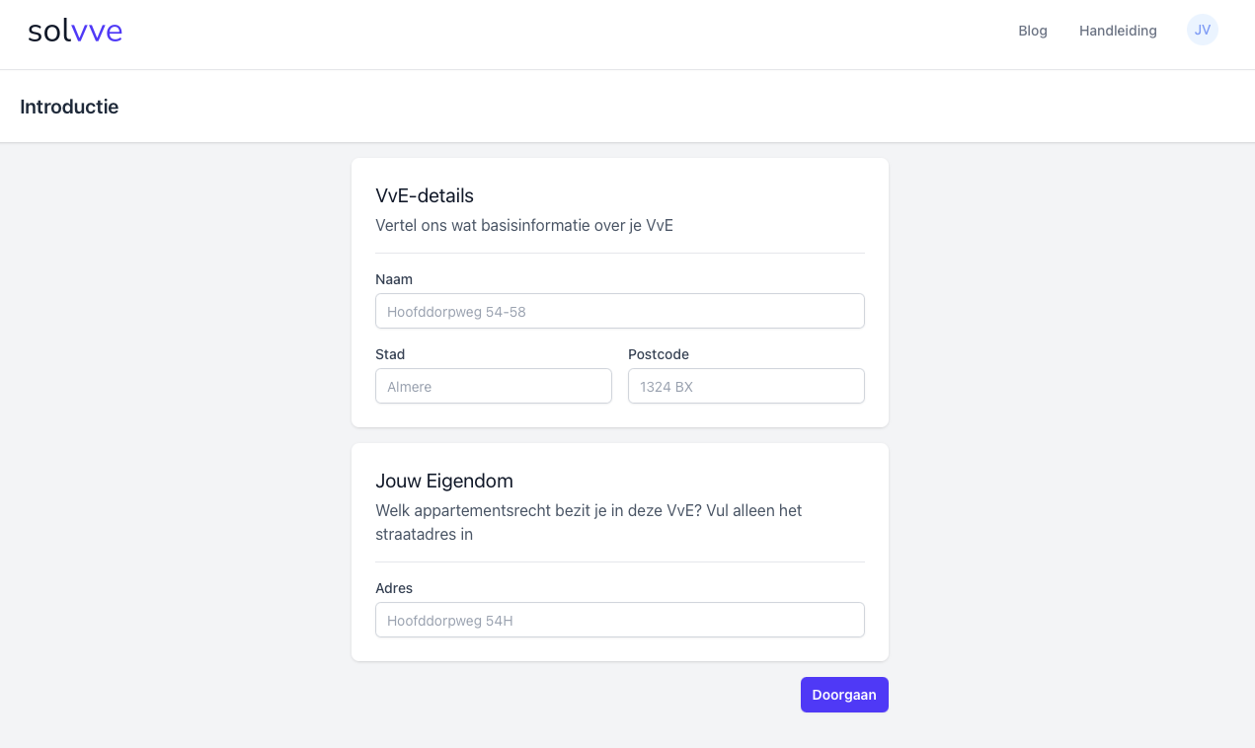The width and height of the screenshot is (1255, 748).
Task: Open the JV user avatar menu
Action: pos(1202,30)
